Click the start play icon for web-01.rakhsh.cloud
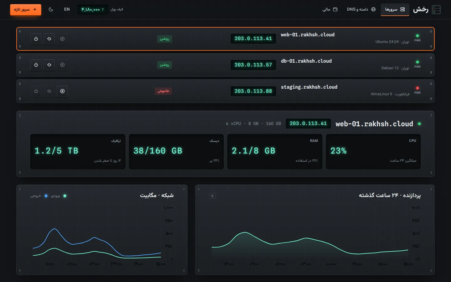451x282 pixels. point(62,39)
